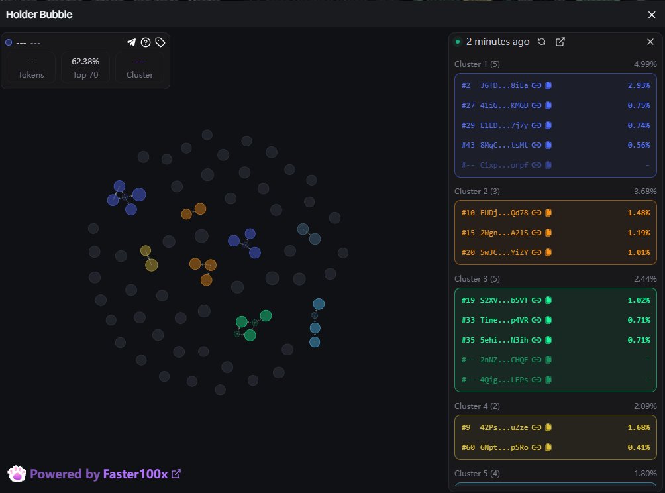Copy address C1xp...orpf
665x493 pixels.
click(x=548, y=165)
